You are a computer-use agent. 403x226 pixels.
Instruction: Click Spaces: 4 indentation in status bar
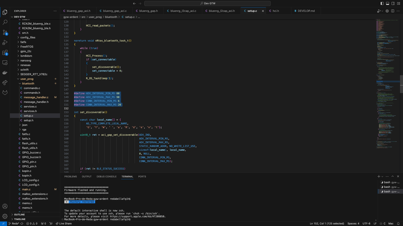click(x=353, y=224)
